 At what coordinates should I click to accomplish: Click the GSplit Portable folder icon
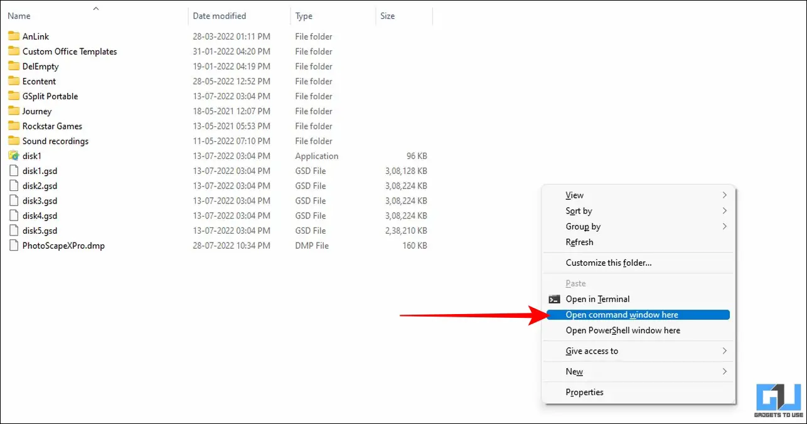pyautogui.click(x=14, y=96)
